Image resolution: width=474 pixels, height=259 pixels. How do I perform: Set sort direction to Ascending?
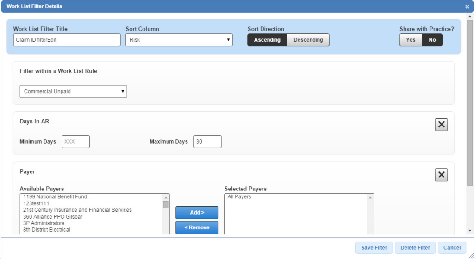[267, 40]
